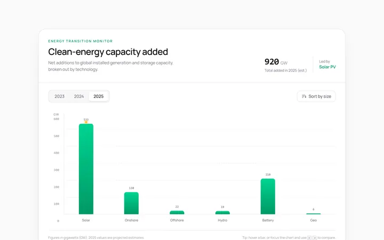
Task: Select the 2024 year tab
Action: [x=79, y=97]
